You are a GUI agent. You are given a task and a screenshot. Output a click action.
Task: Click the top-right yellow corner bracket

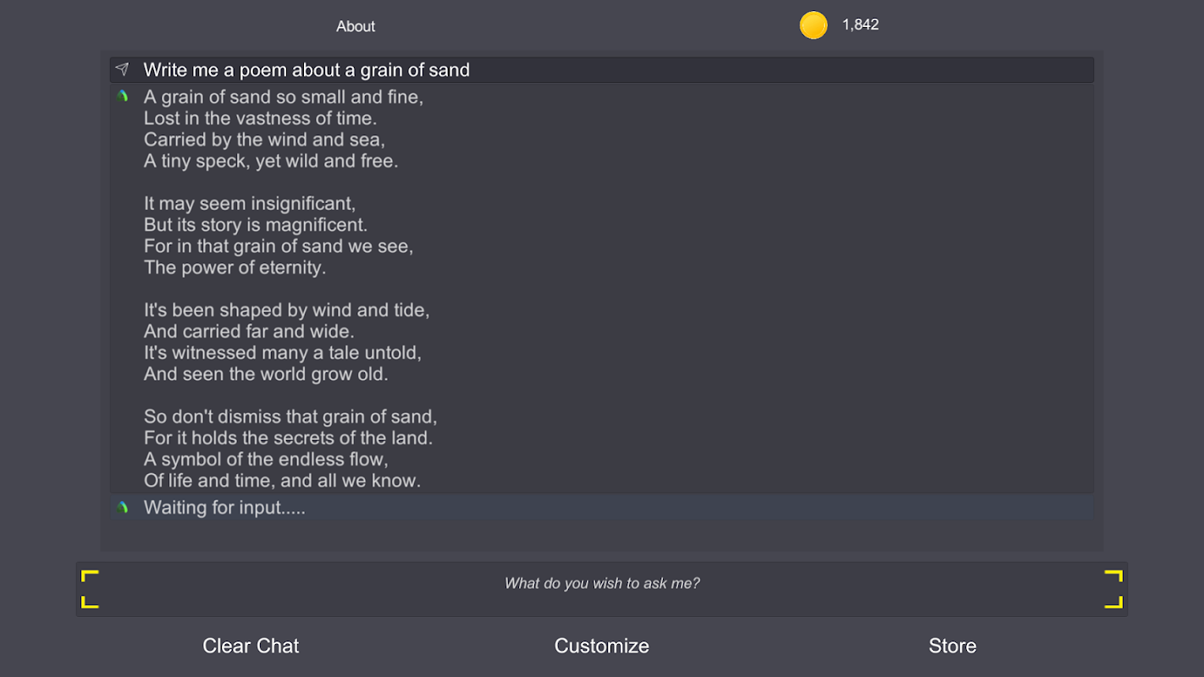[1113, 576]
